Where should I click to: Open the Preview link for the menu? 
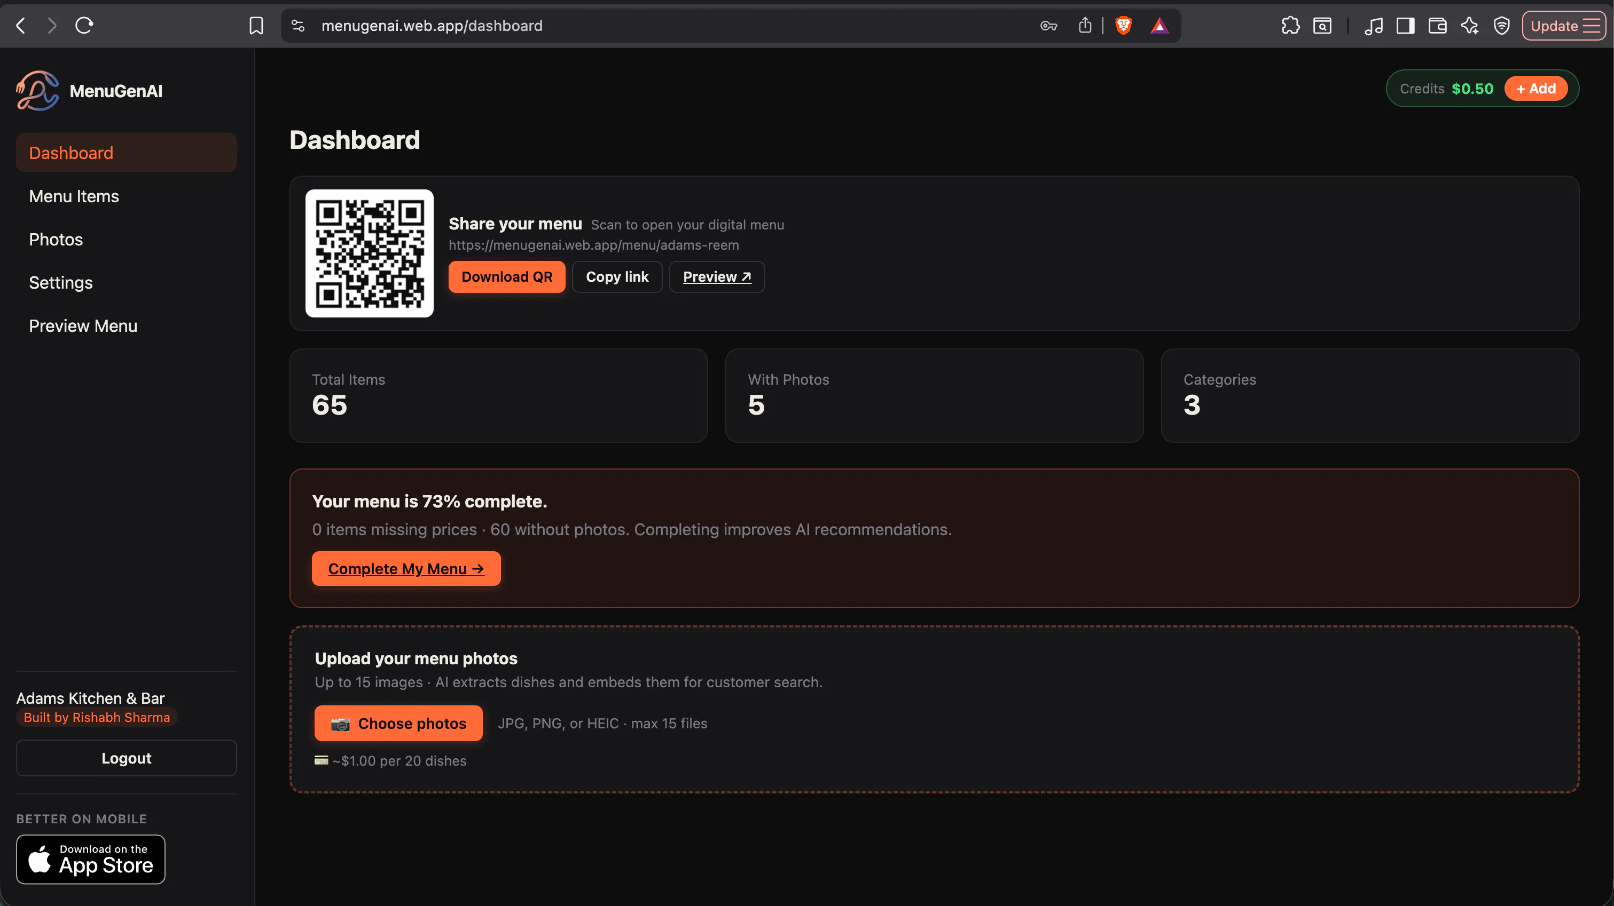(x=717, y=277)
